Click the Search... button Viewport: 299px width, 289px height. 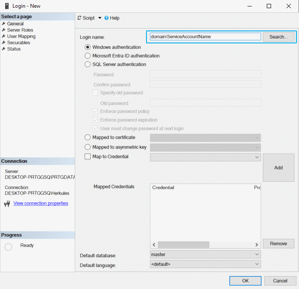point(278,37)
